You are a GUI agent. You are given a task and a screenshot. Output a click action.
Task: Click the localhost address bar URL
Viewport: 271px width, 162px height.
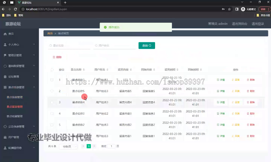(46, 9)
